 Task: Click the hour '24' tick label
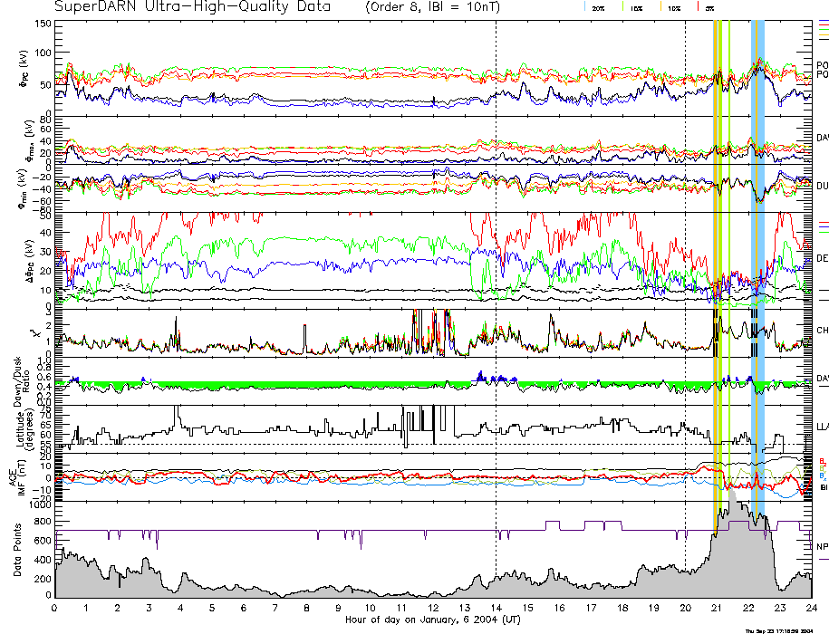click(812, 608)
